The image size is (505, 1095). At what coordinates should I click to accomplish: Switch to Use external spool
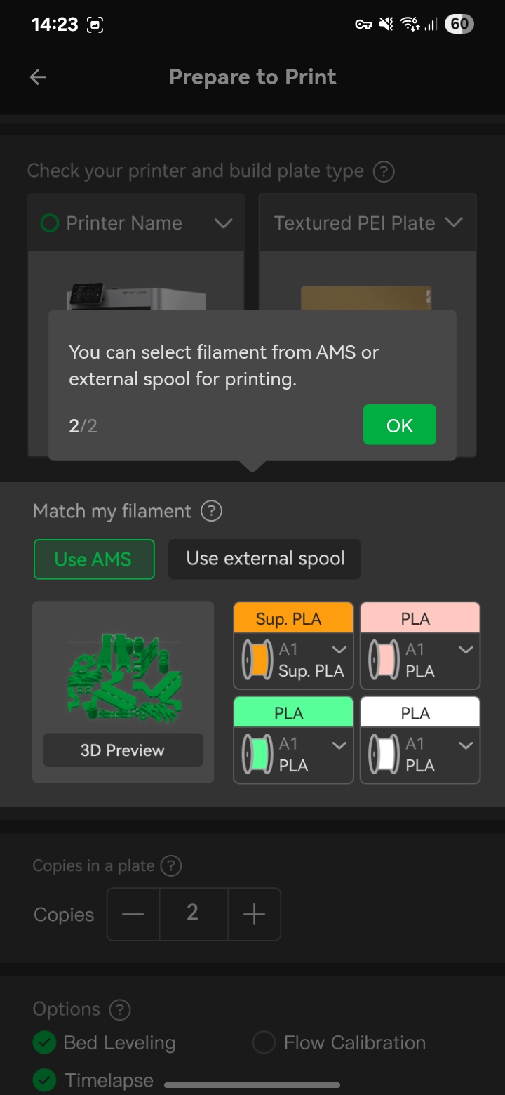click(264, 559)
